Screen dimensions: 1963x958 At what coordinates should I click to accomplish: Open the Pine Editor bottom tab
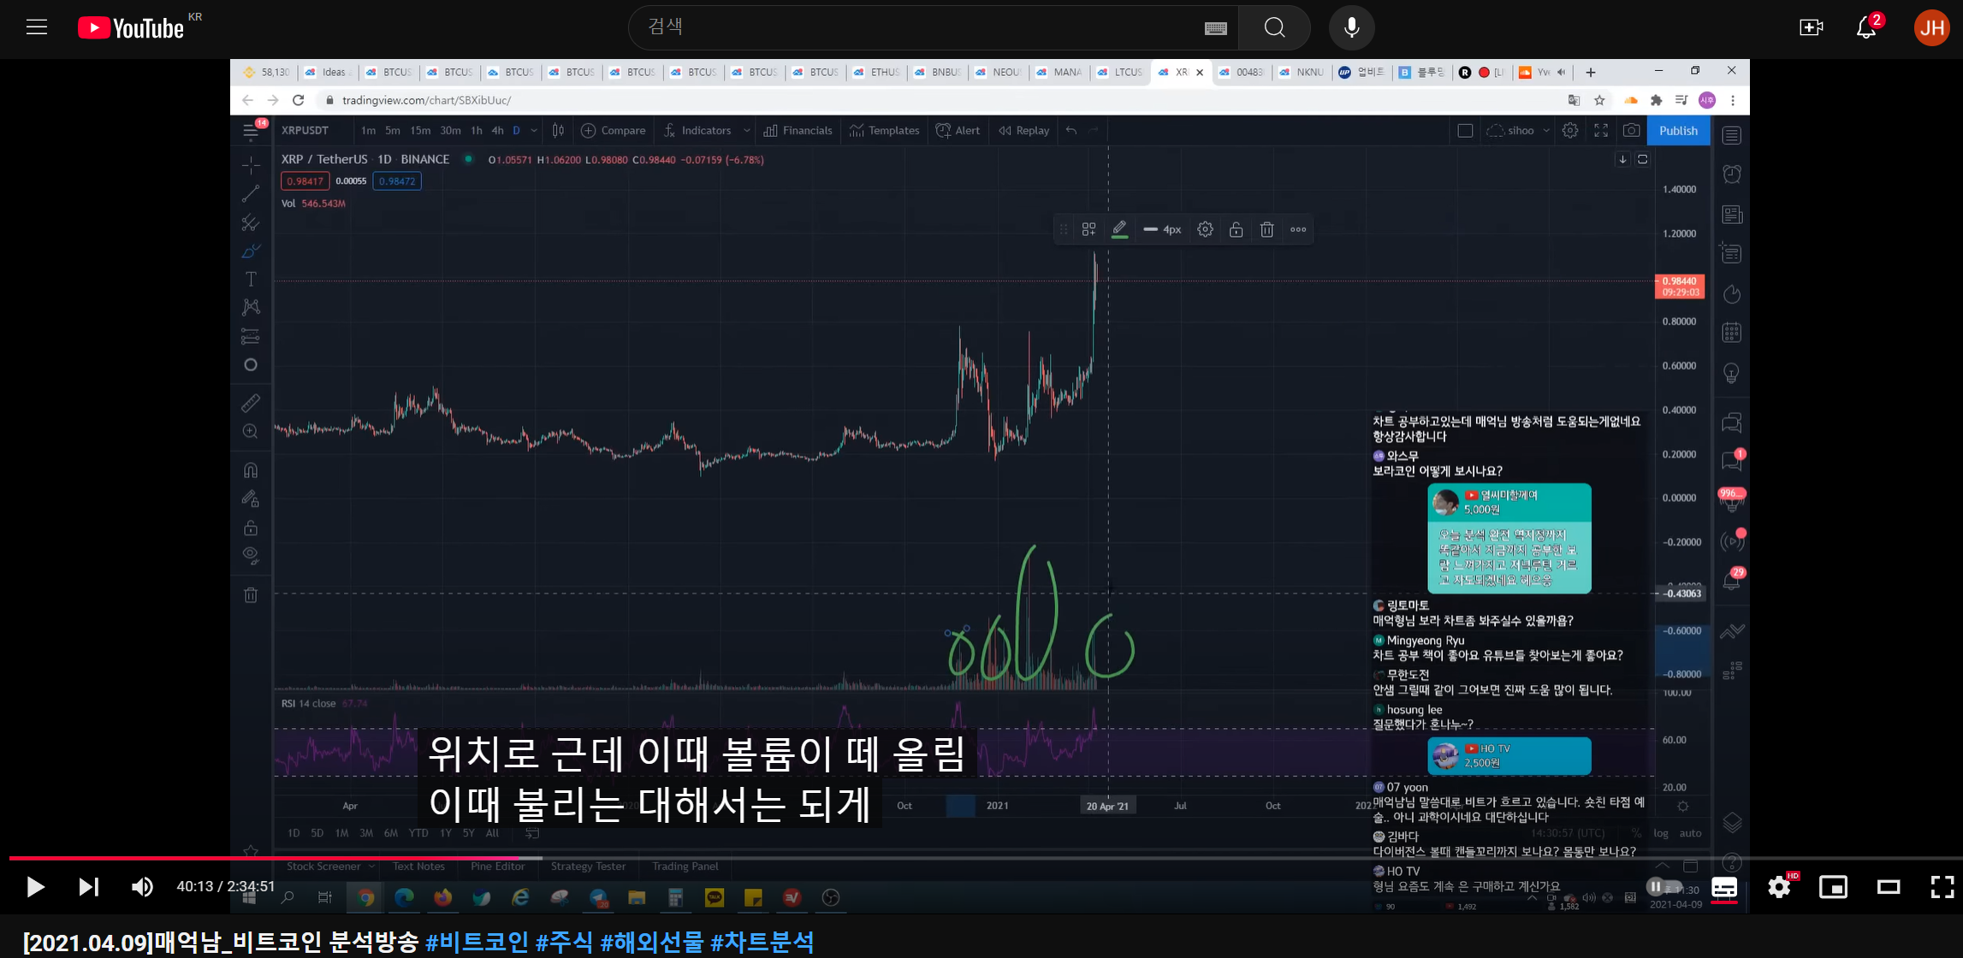click(497, 866)
